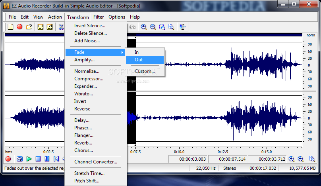
Task: Select Pitch Shift from the menu
Action: pos(95,181)
